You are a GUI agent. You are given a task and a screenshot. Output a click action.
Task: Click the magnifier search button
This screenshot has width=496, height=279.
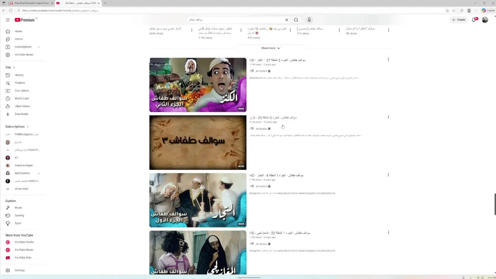coord(296,20)
